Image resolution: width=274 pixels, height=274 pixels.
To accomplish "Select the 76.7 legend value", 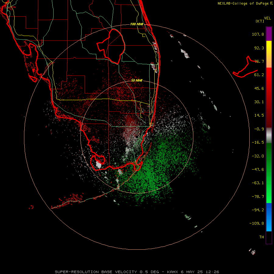I will (x=259, y=61).
